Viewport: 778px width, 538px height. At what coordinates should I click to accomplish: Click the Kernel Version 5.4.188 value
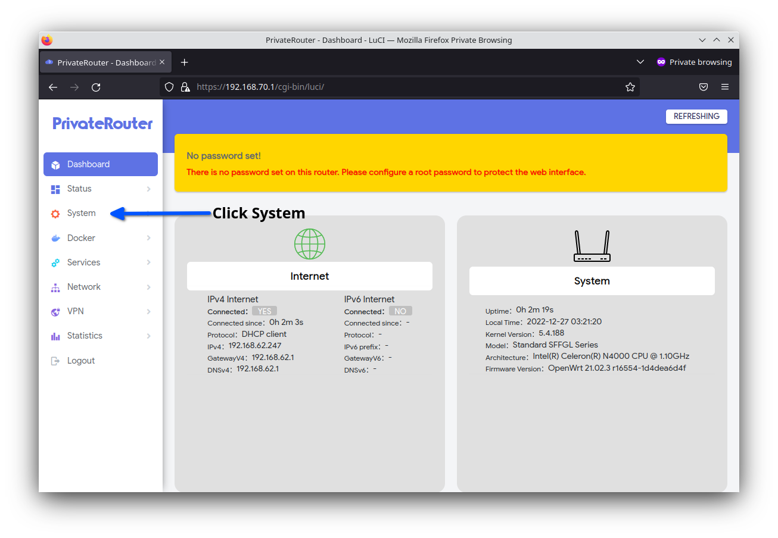[x=552, y=333]
